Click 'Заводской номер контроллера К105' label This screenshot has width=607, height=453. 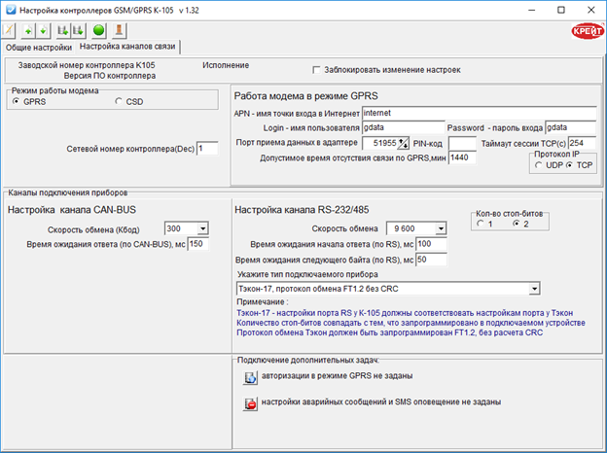87,65
